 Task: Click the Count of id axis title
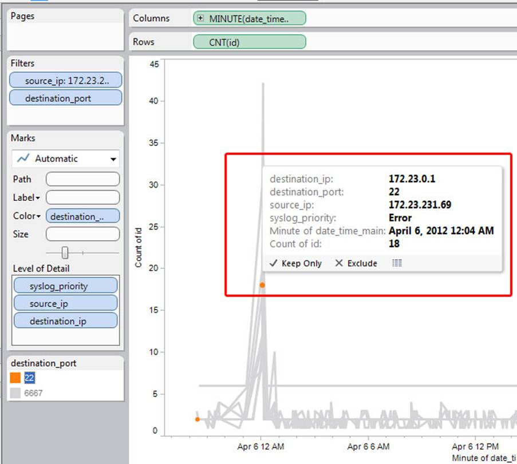(138, 248)
